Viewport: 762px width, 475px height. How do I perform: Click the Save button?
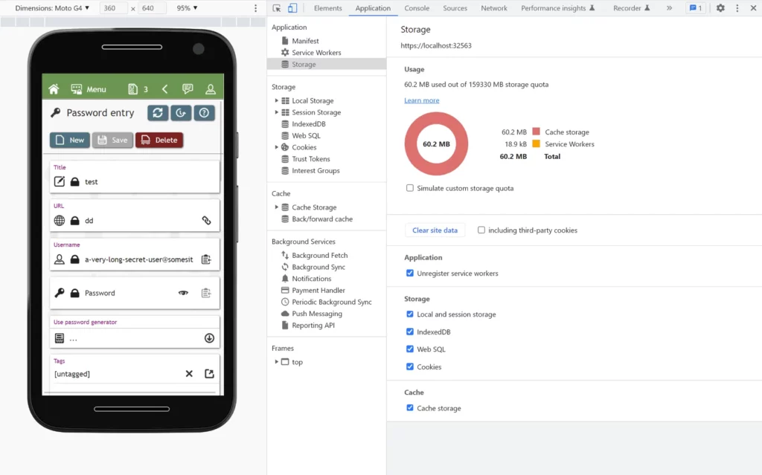pyautogui.click(x=113, y=140)
